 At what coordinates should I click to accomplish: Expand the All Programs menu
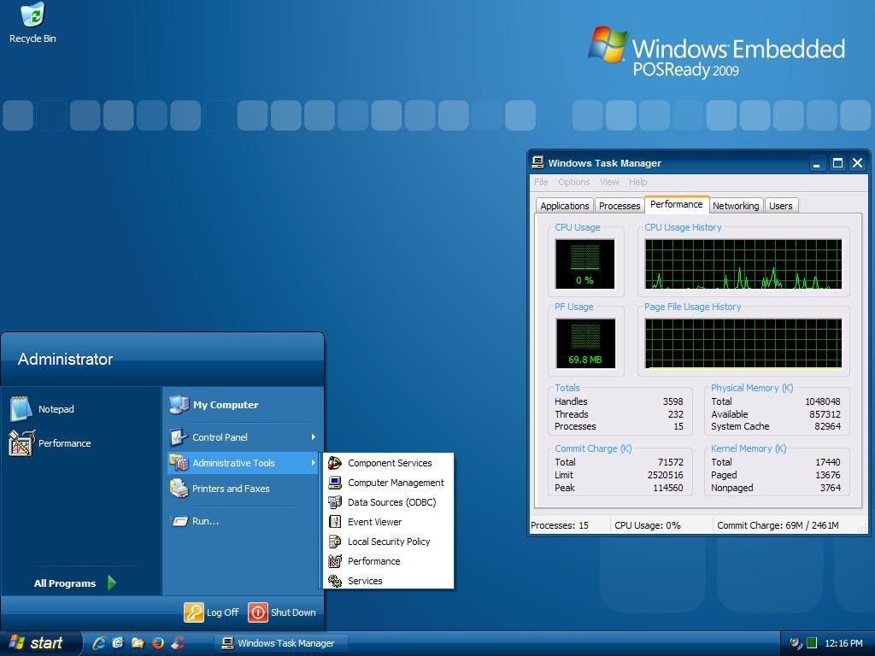(x=64, y=583)
